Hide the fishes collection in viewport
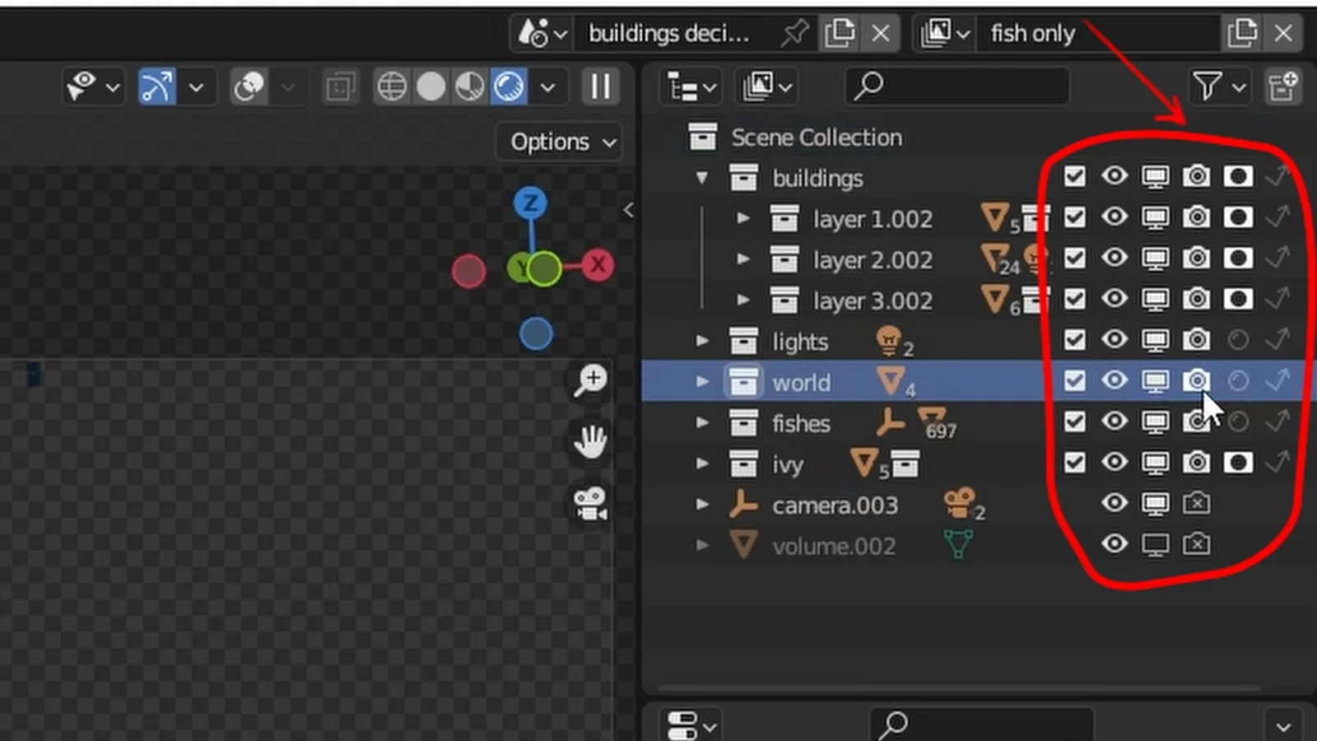Viewport: 1317px width, 741px height. [1115, 422]
